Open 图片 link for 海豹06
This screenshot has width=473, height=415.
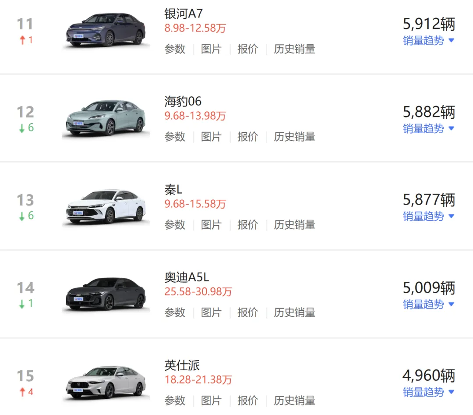point(211,137)
